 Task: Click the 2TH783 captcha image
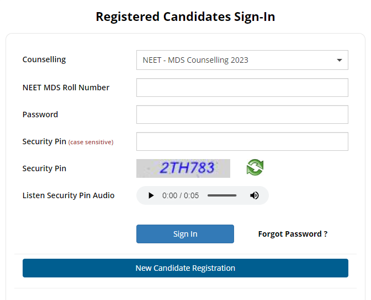click(183, 168)
